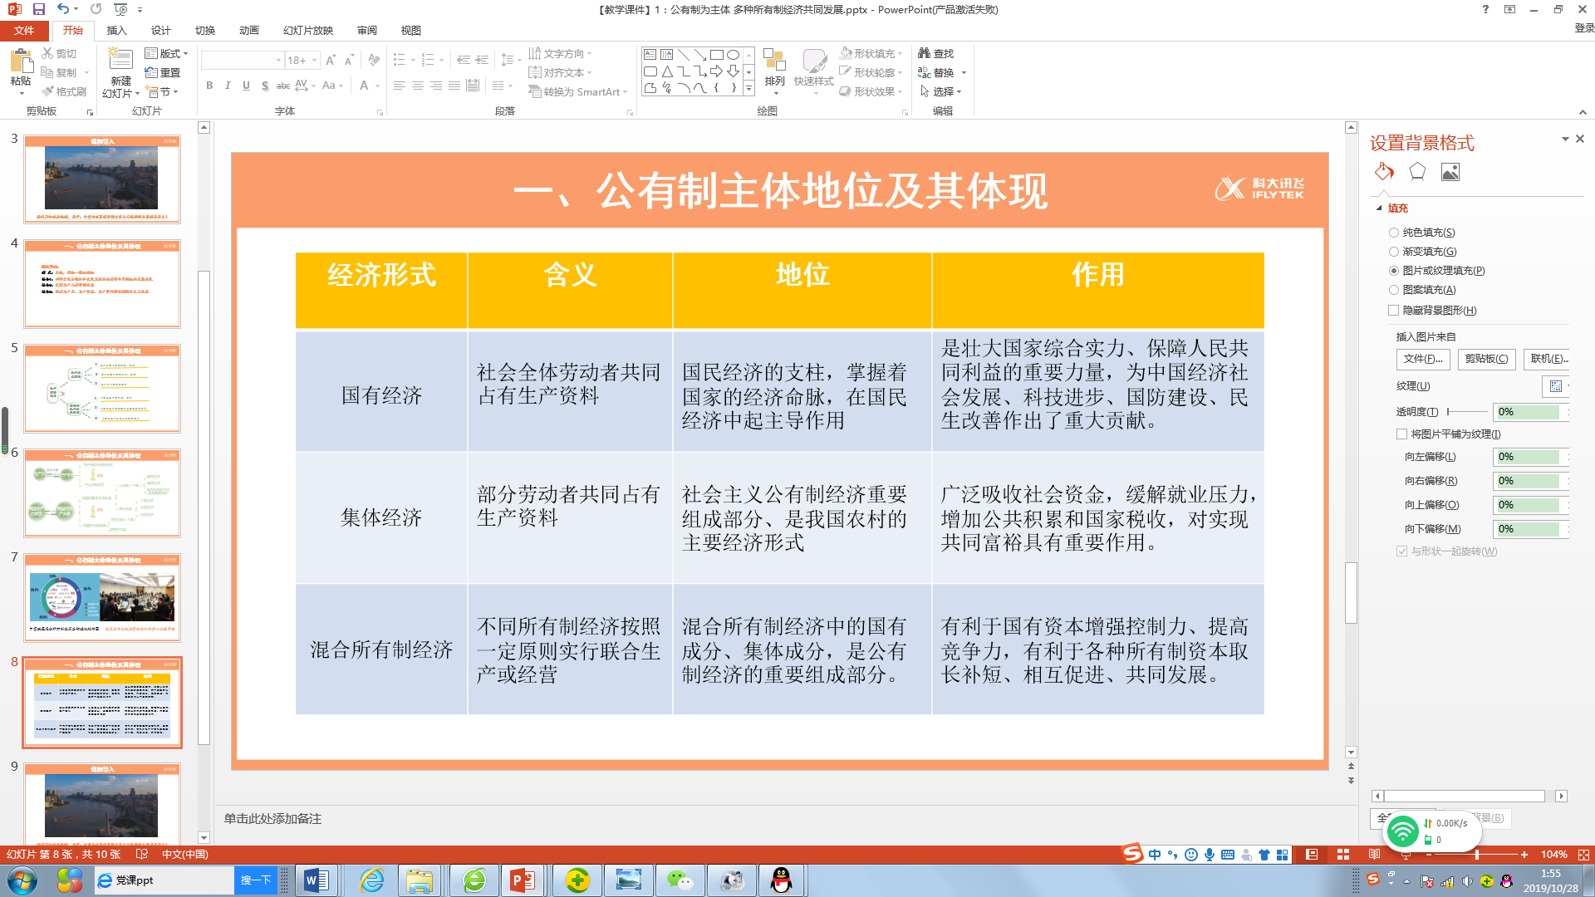Open the Design (设计) ribbon tab
This screenshot has width=1595, height=897.
point(160,31)
